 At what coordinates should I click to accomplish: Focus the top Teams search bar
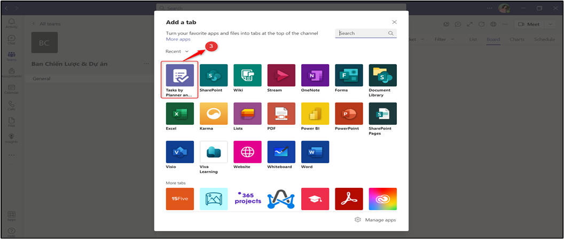coord(281,8)
